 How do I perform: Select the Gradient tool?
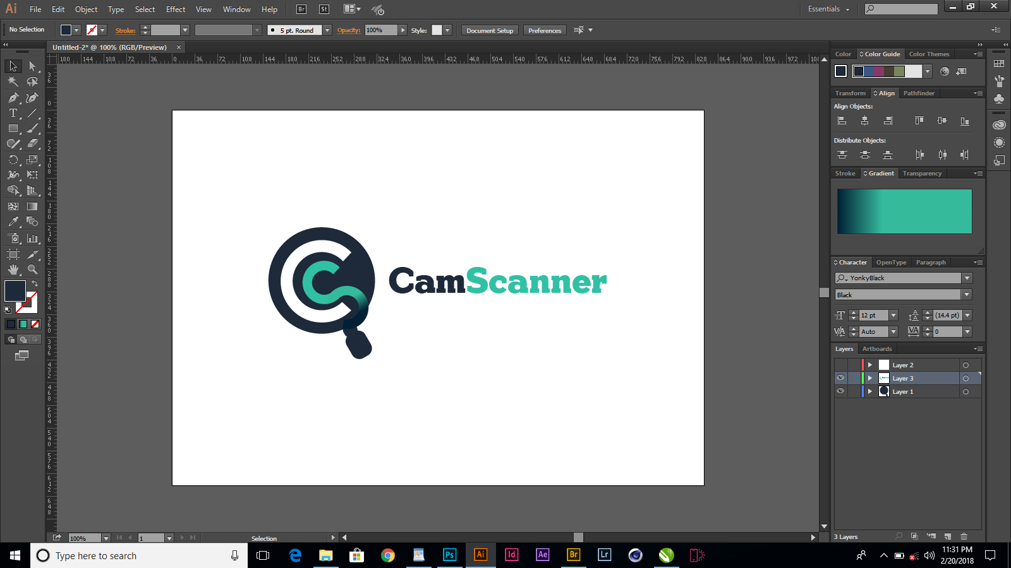(x=32, y=206)
